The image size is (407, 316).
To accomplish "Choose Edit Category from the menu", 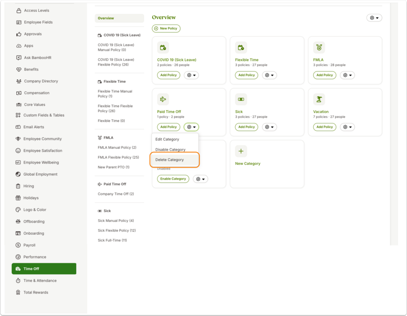I will (x=175, y=139).
